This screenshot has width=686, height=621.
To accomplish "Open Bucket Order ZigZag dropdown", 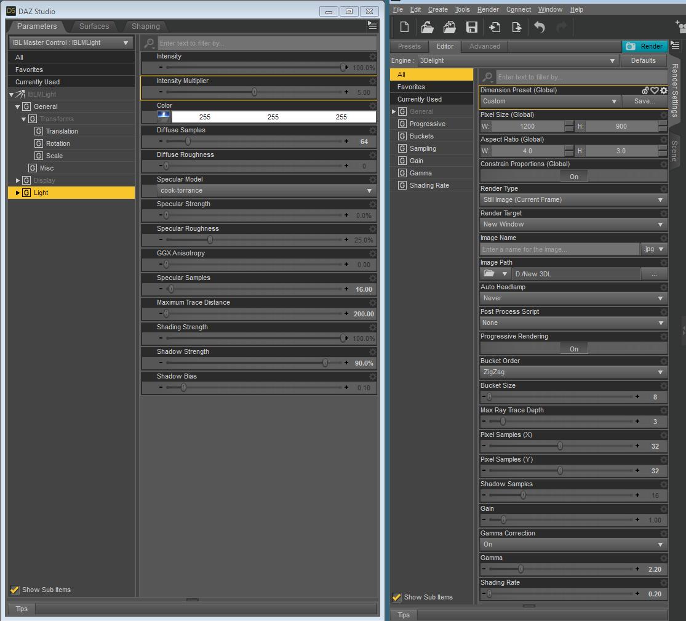I will pyautogui.click(x=573, y=372).
